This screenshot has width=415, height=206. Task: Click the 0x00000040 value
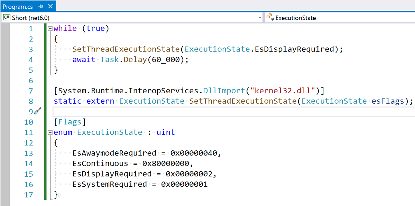194,153
